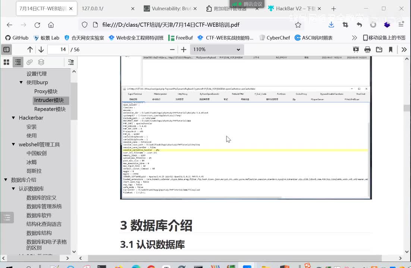Collapse the 使用burp outline section
The image size is (411, 268).
click(x=21, y=82)
